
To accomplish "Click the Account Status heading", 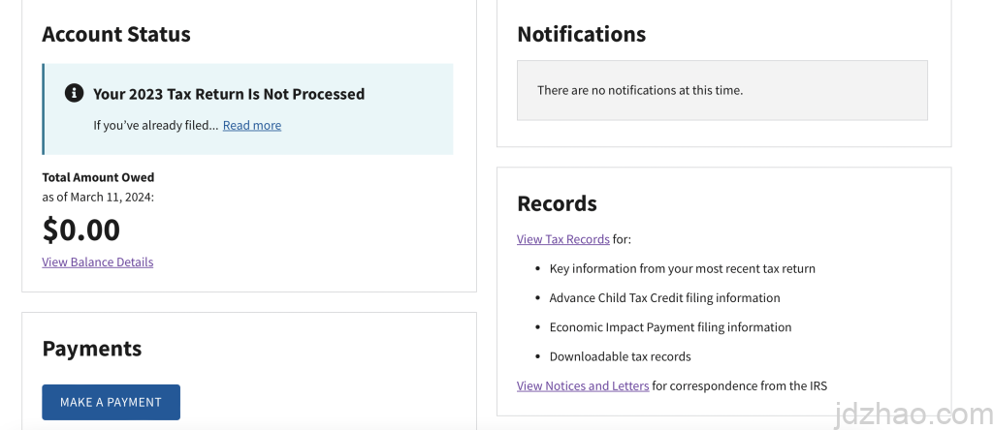I will (x=116, y=34).
